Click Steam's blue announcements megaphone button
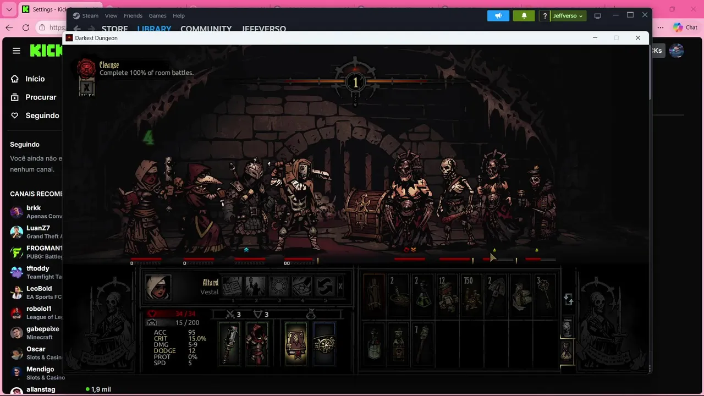 (498, 16)
